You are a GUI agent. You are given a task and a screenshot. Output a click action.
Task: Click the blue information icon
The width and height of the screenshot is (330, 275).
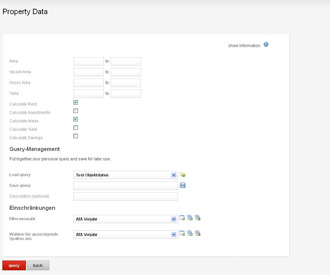(266, 45)
